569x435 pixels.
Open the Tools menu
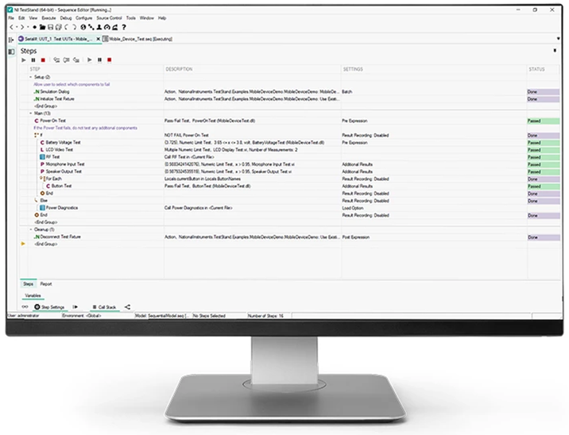[130, 17]
